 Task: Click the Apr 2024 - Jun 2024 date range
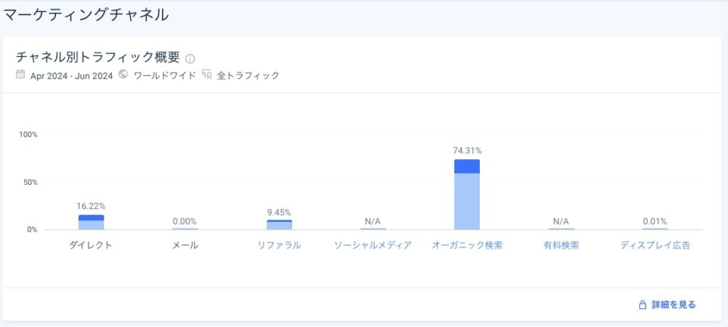(x=72, y=75)
